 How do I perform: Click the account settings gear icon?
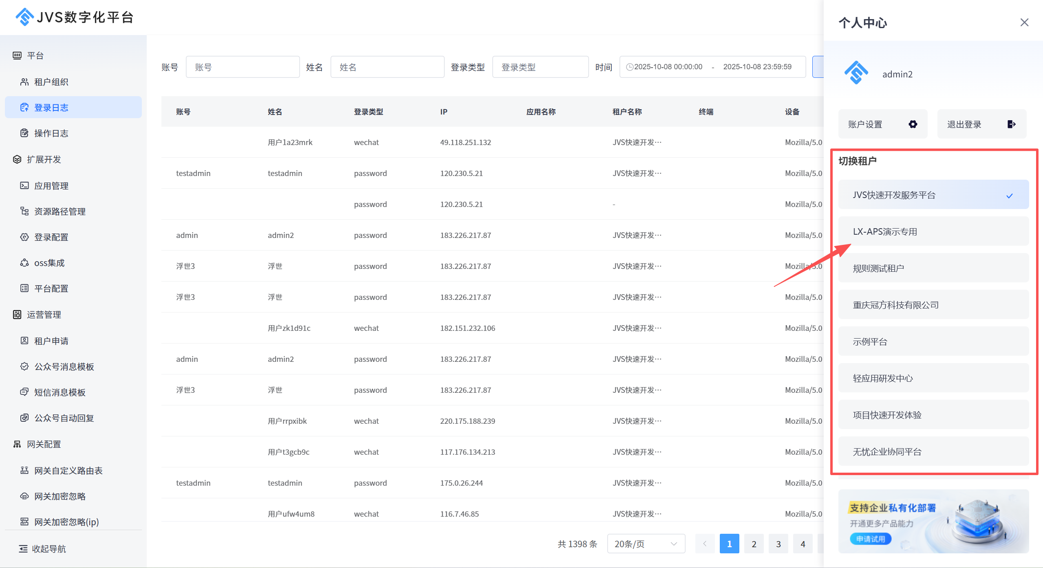913,124
